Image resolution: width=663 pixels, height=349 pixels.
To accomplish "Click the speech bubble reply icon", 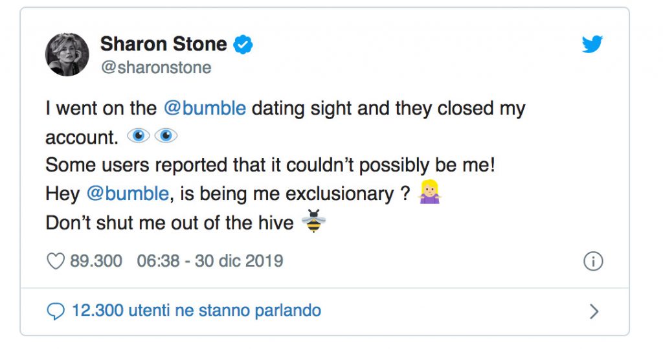I will 56,311.
